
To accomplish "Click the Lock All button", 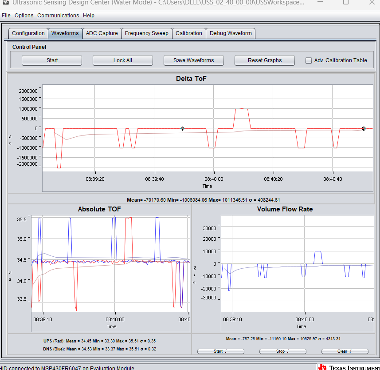I will (x=123, y=60).
